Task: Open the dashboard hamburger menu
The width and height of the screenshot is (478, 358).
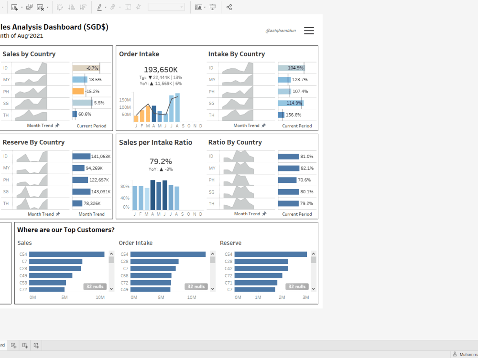Action: coord(309,30)
